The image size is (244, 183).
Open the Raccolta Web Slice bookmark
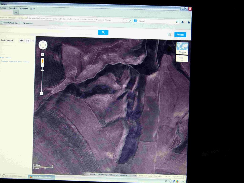[9, 23]
